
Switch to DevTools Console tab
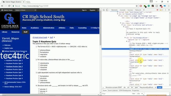pos(122,10)
